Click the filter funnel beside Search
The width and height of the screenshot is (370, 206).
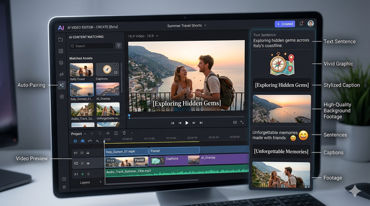(x=119, y=46)
